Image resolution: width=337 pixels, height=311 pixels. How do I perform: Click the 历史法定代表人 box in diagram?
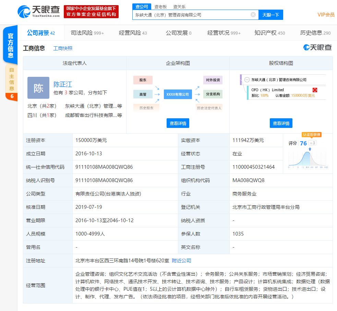click(209, 108)
